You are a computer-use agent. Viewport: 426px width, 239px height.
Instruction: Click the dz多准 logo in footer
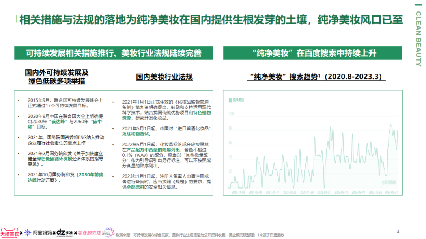pos(64,232)
